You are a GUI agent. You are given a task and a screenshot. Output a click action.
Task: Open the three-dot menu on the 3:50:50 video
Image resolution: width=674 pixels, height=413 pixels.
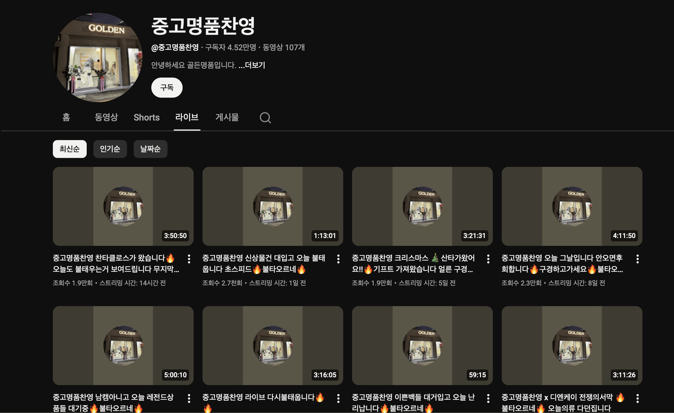pos(189,259)
